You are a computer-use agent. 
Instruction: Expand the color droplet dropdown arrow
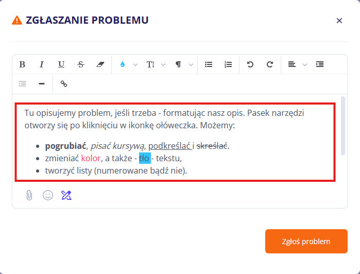coord(135,64)
